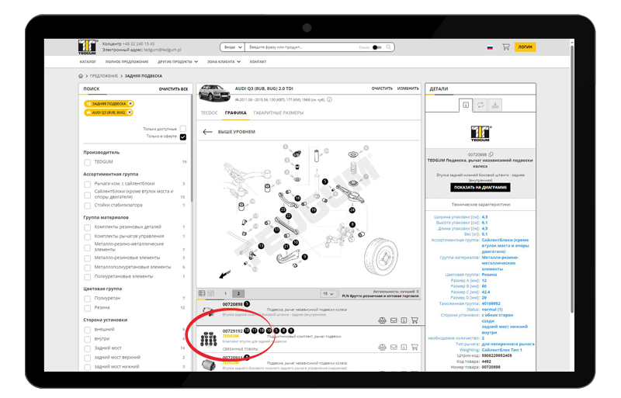
Task: Click email tedgum@tedgum.pl in header
Action: (162, 50)
